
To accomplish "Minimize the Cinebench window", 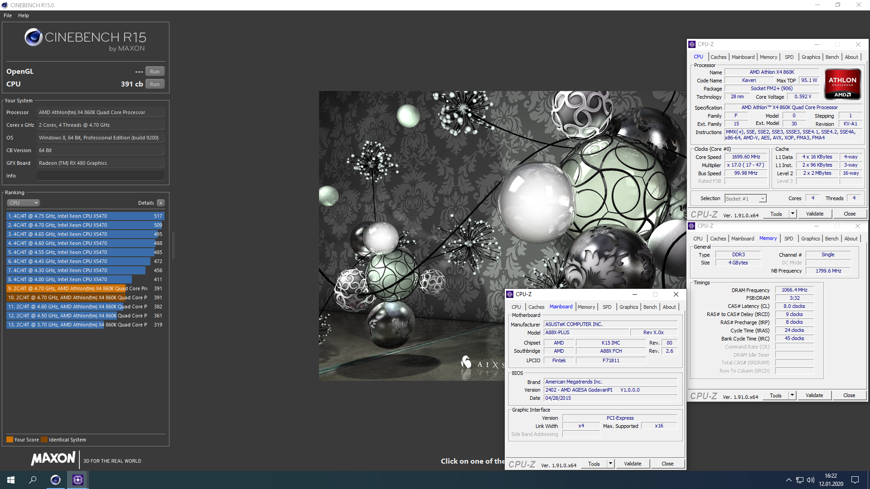I will [817, 5].
